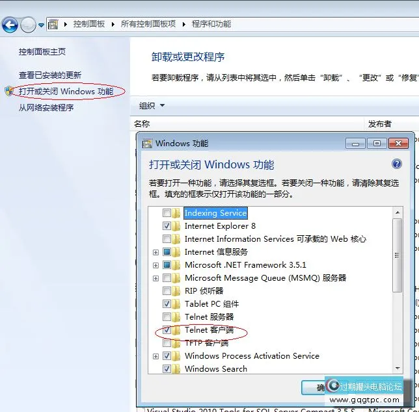Screen dimensions: 419x412
Task: Minimize the Windows 功能 dialog
Action: pos(355,144)
